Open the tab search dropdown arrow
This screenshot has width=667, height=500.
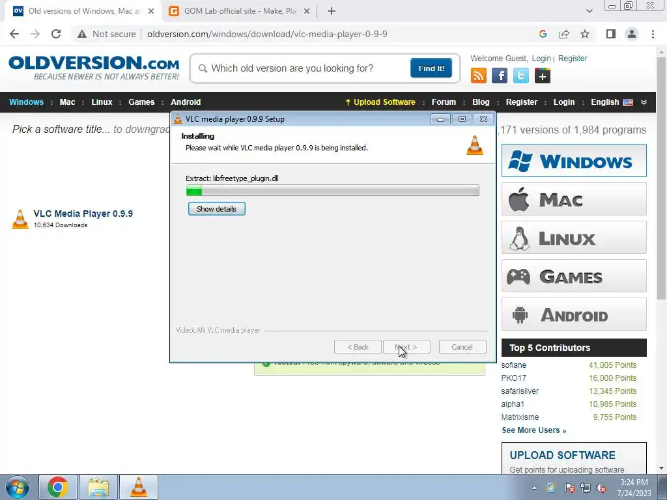coord(589,11)
